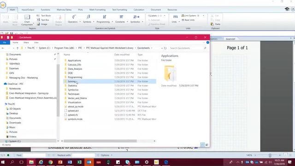Click the horizontal scrollbar in the file list

point(100,141)
